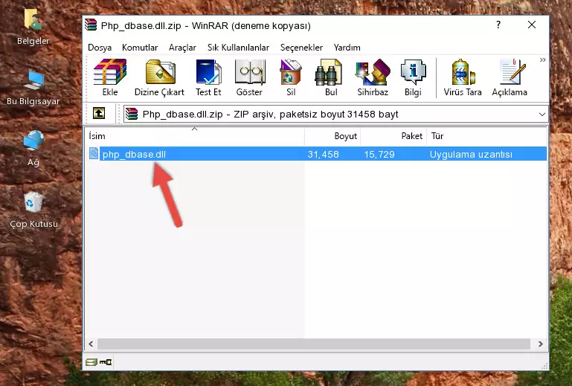Click the right horizontal scroll arrow
Image resolution: width=572 pixels, height=386 pixels.
click(x=541, y=344)
